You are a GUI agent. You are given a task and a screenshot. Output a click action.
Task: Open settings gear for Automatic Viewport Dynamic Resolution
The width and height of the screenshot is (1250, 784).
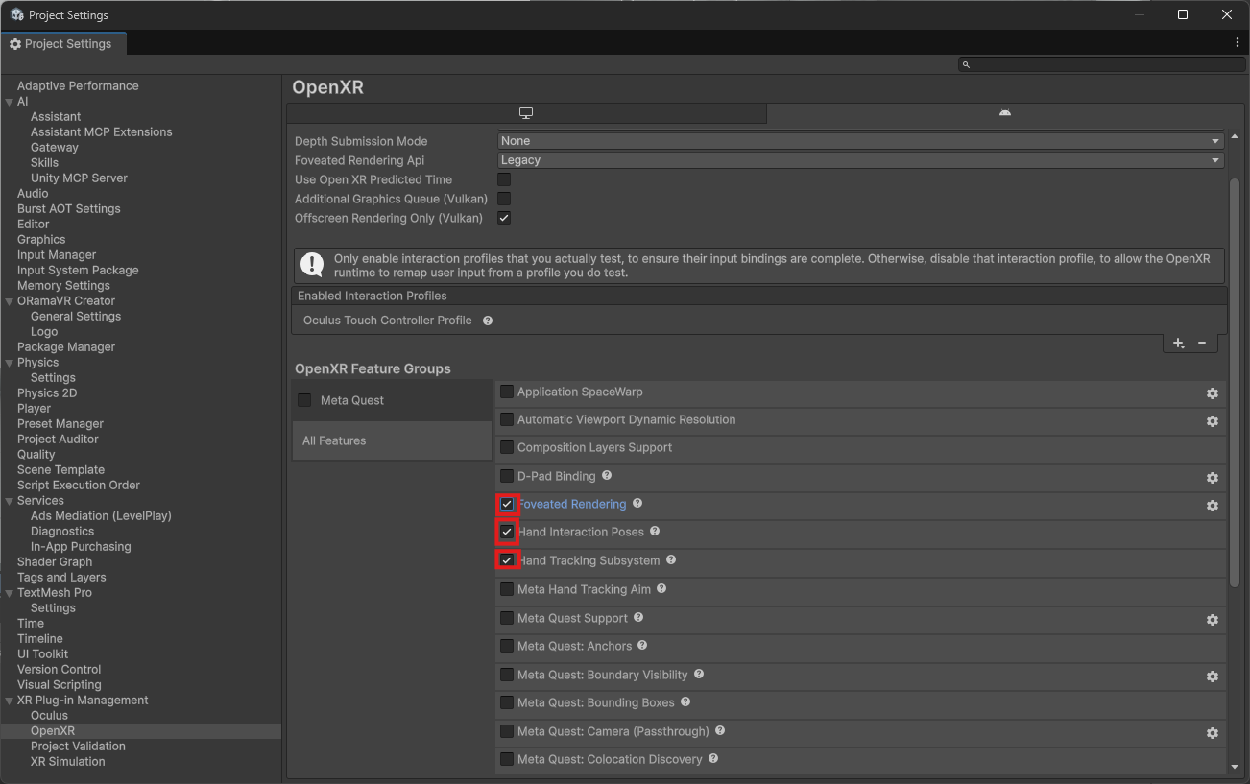(1213, 421)
